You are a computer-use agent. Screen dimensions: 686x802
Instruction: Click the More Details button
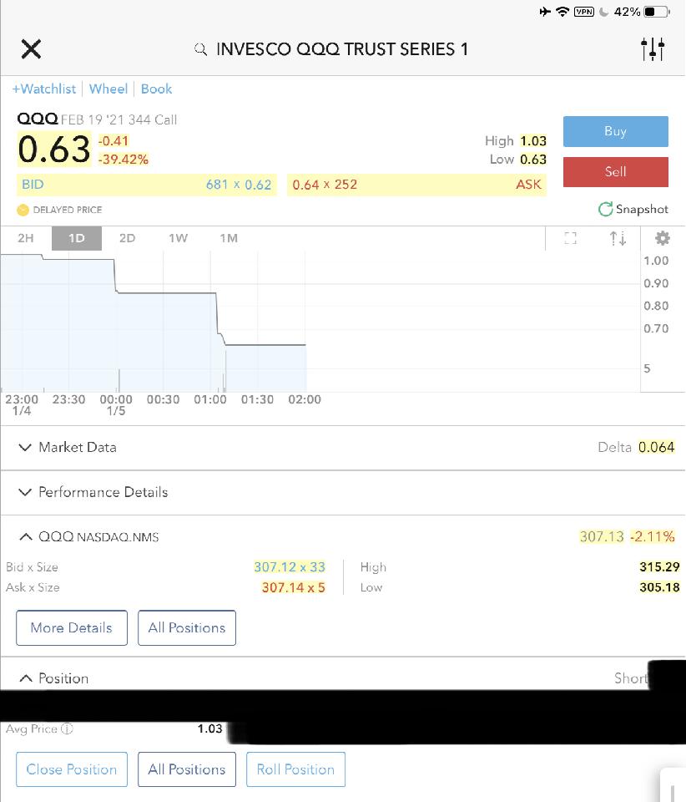pos(72,627)
